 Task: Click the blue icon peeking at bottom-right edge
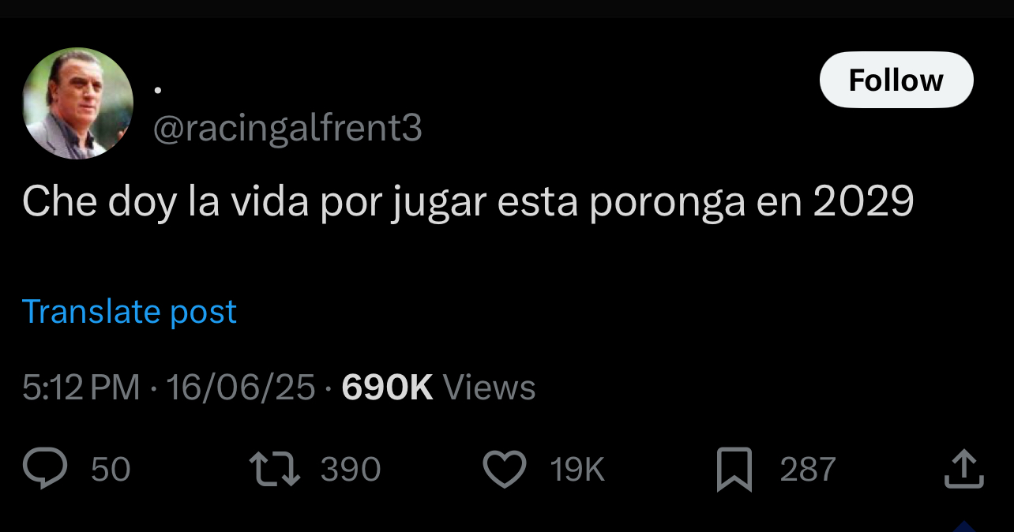965,526
